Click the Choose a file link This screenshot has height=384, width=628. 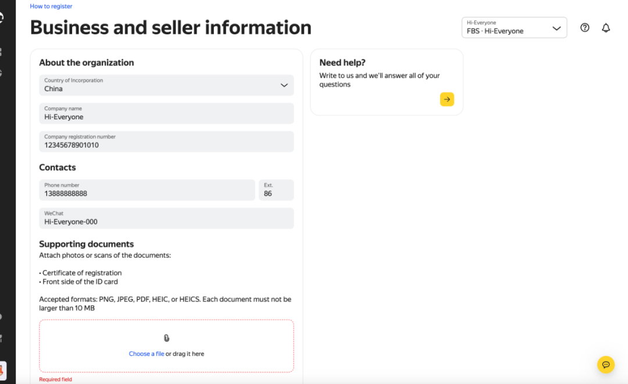coord(146,354)
